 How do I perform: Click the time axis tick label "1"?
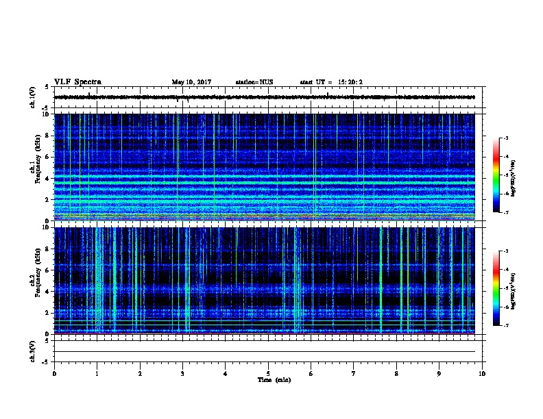pyautogui.click(x=97, y=374)
